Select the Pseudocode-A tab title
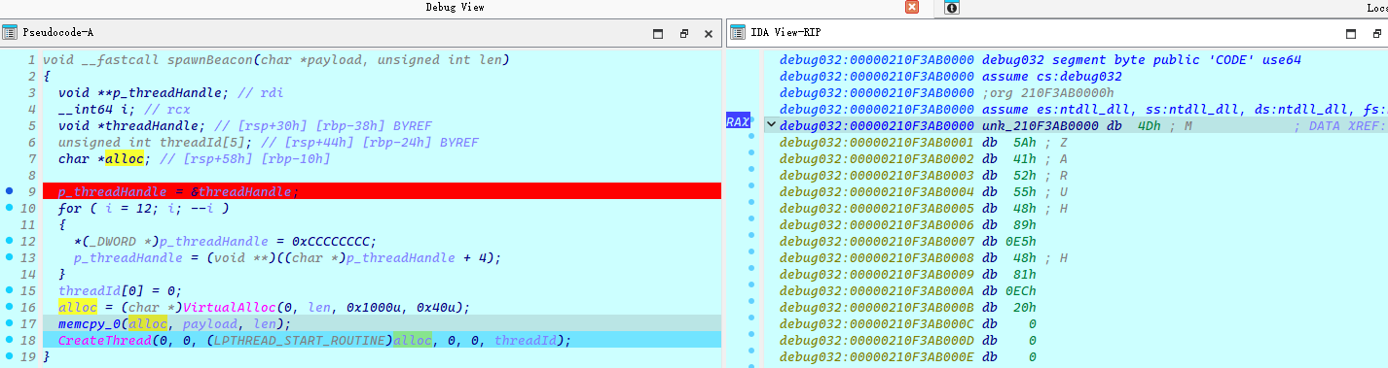The width and height of the screenshot is (1388, 368). point(57,33)
